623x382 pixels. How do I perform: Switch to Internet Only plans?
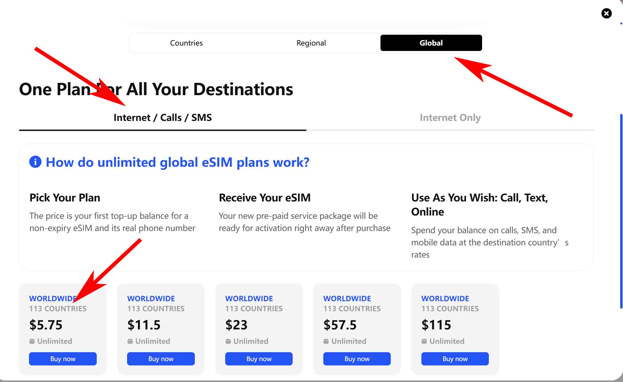click(450, 118)
